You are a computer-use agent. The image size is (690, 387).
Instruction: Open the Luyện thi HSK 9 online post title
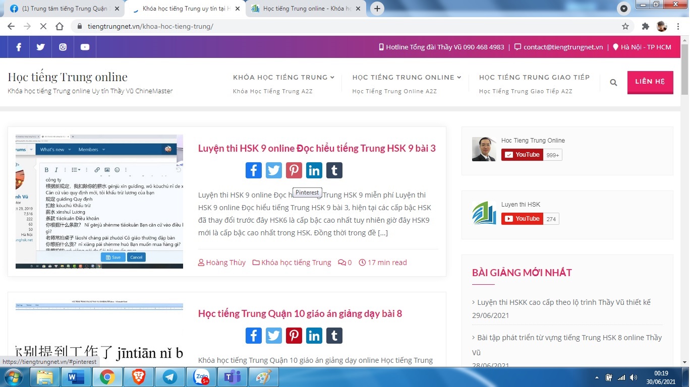[317, 148]
